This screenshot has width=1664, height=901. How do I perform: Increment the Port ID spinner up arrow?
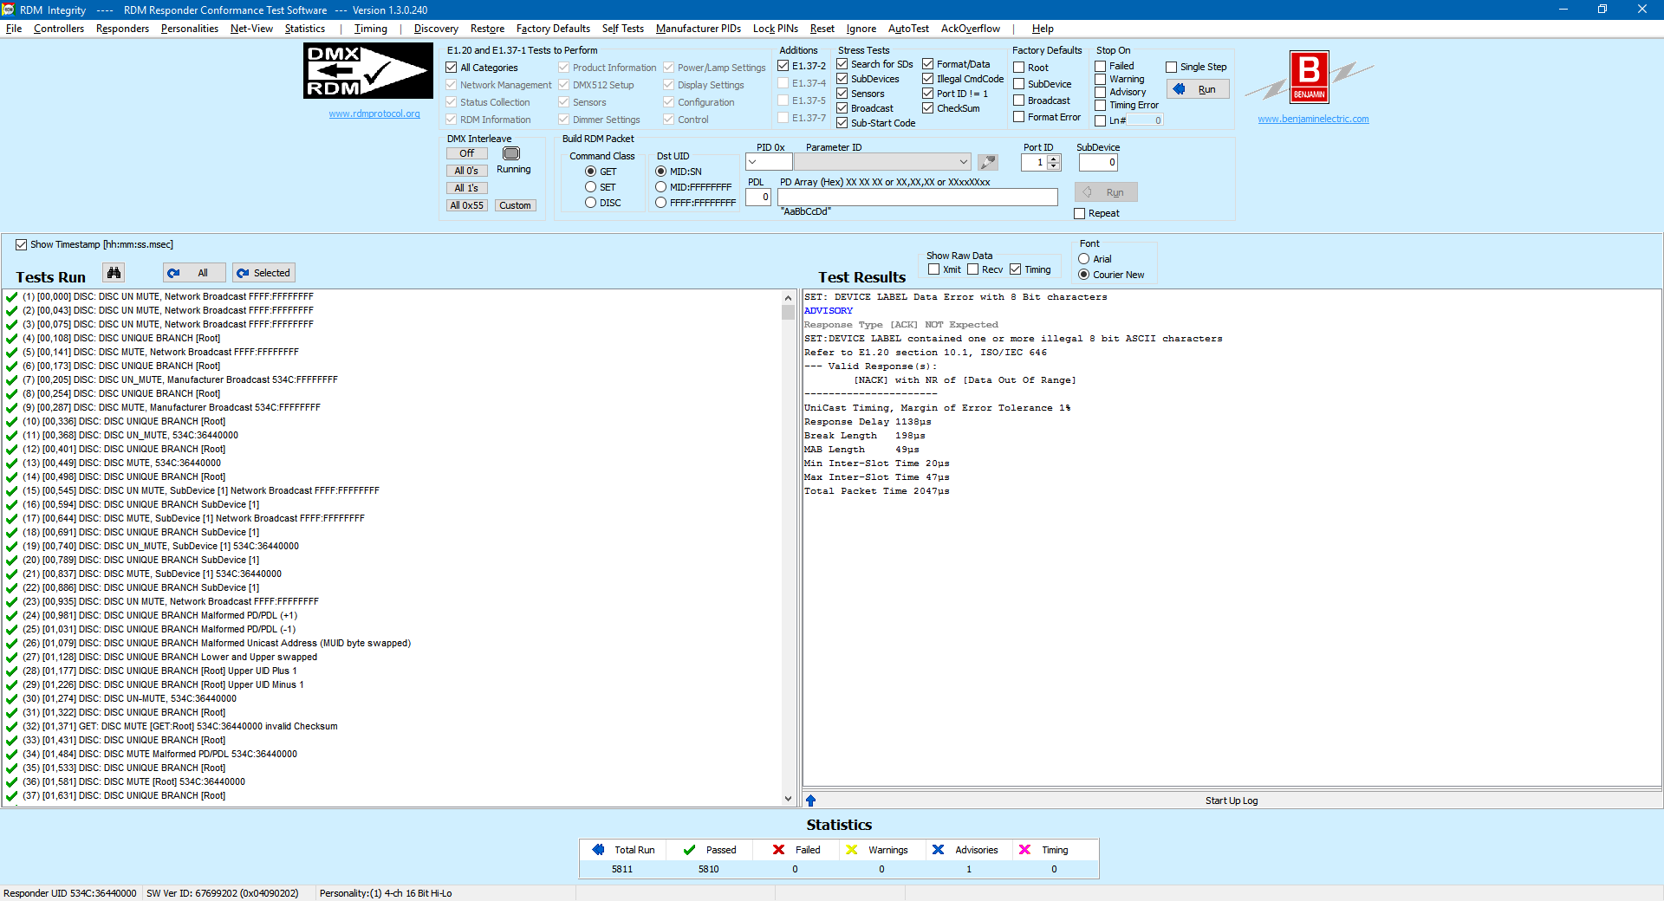(1054, 159)
